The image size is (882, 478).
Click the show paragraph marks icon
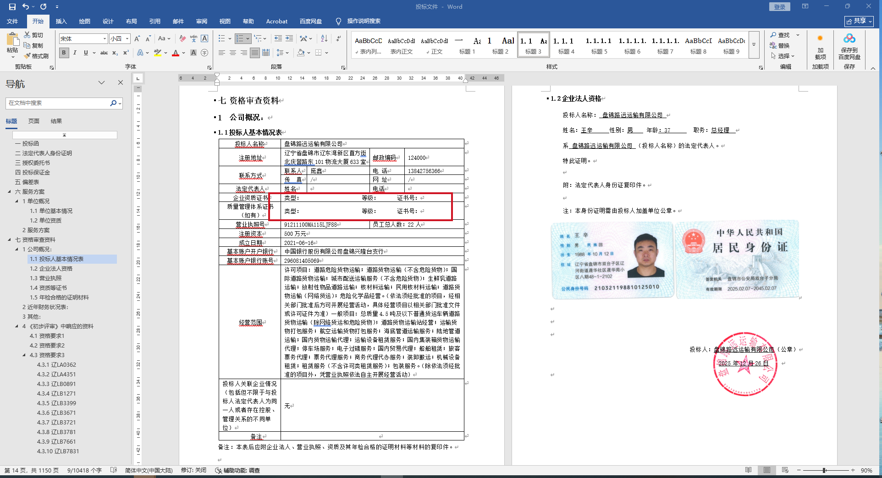pyautogui.click(x=338, y=38)
